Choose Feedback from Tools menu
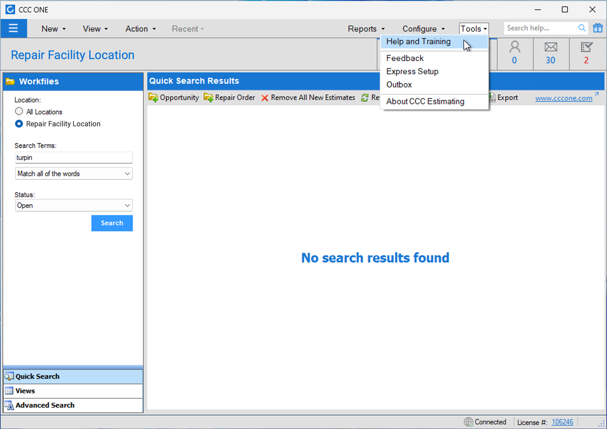607x429 pixels. (x=434, y=58)
